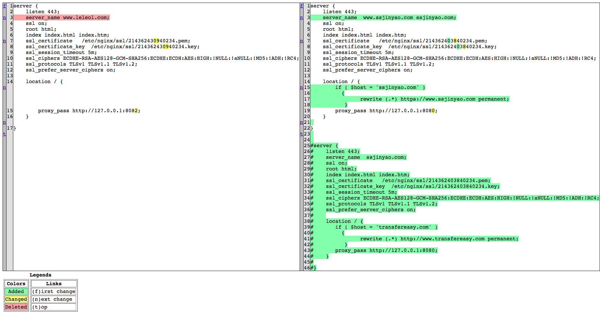The width and height of the screenshot is (600, 315).
Task: Click left pane line 10 ssl_ciphers string
Action: [x=162, y=58]
